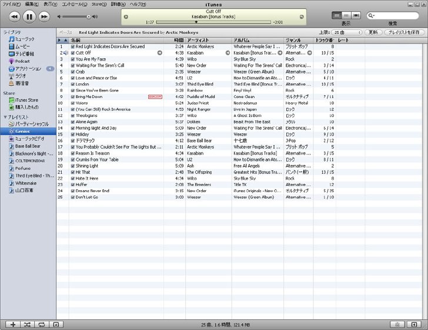
Task: Click the arrow beside Alternat… genre
Action: 309,53
